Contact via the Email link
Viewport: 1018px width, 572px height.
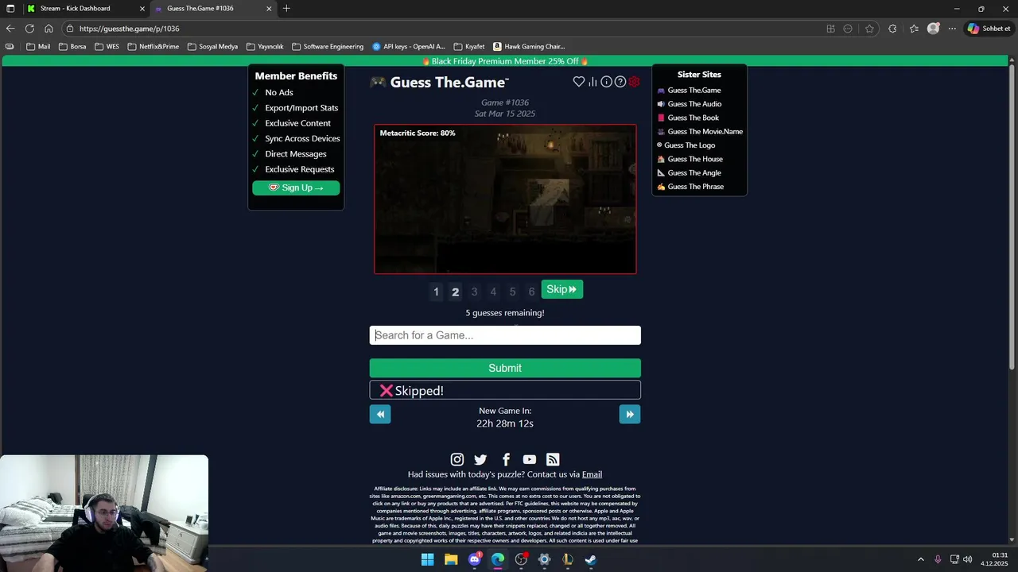[x=592, y=474]
